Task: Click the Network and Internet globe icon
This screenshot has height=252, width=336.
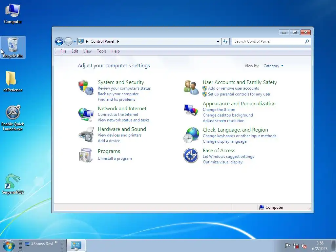Action: [86, 115]
